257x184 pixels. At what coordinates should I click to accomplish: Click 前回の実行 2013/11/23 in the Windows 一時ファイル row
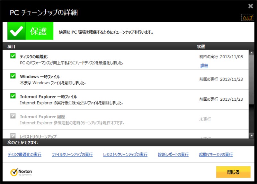[x=221, y=79]
